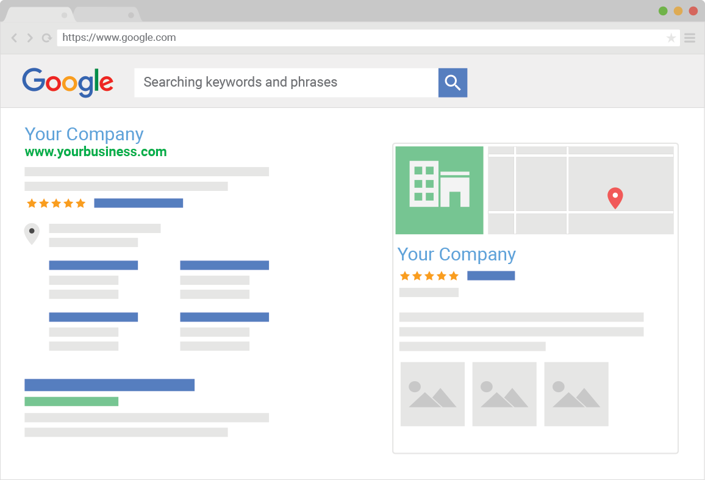Open the browser hamburger menu
705x480 pixels.
(690, 38)
